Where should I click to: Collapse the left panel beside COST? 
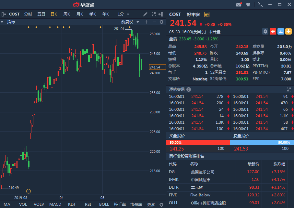point(4,14)
